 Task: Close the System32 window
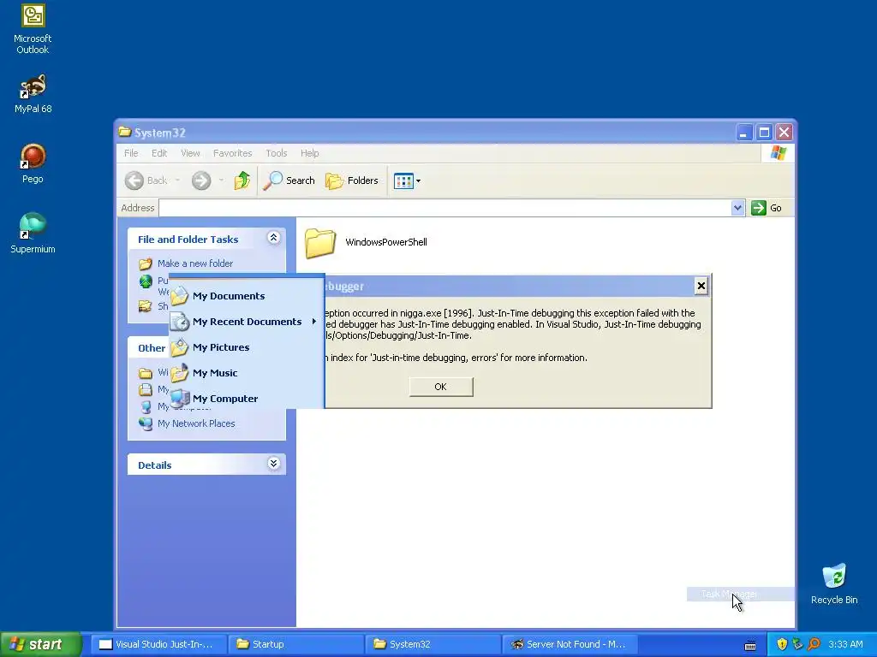(785, 133)
